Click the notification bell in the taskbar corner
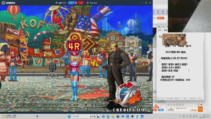 click(x=208, y=116)
